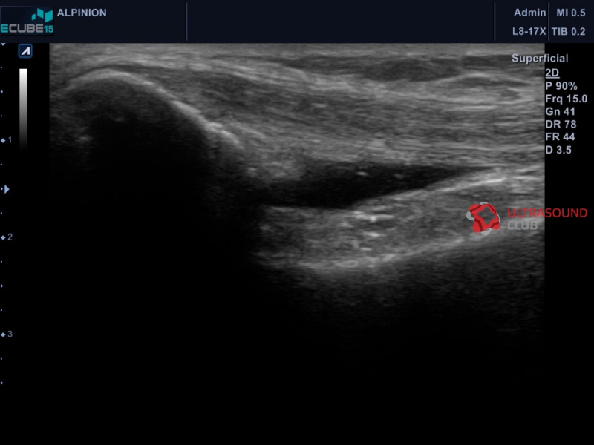Click the grayscale brightness bar
This screenshot has height=445, width=594.
(23, 108)
